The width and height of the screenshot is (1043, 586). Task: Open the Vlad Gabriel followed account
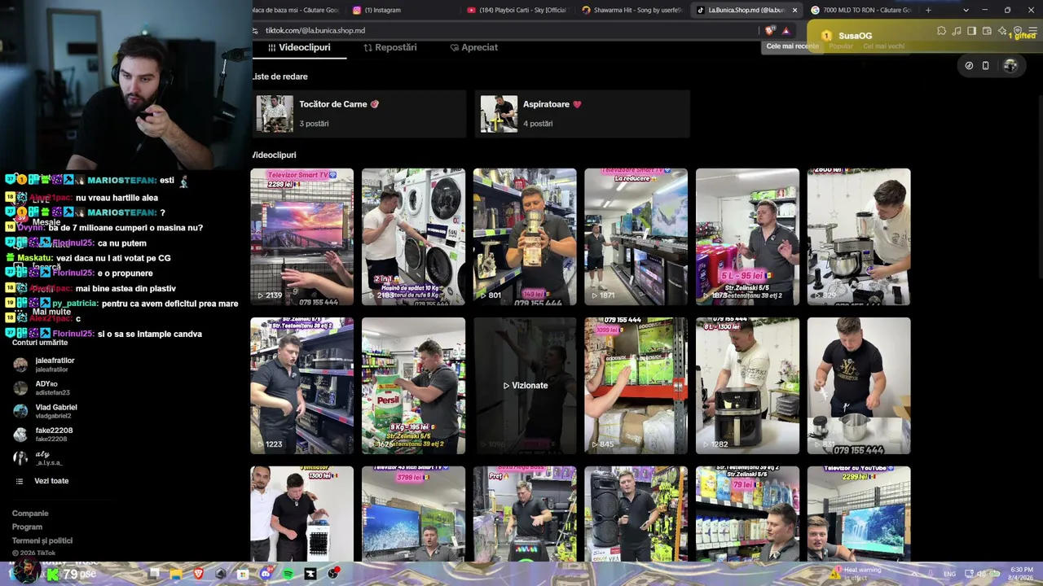[x=46, y=411]
